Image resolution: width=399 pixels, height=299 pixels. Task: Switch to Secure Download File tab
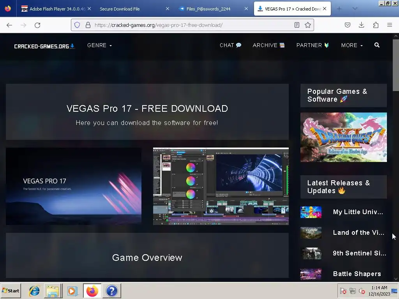point(120,9)
